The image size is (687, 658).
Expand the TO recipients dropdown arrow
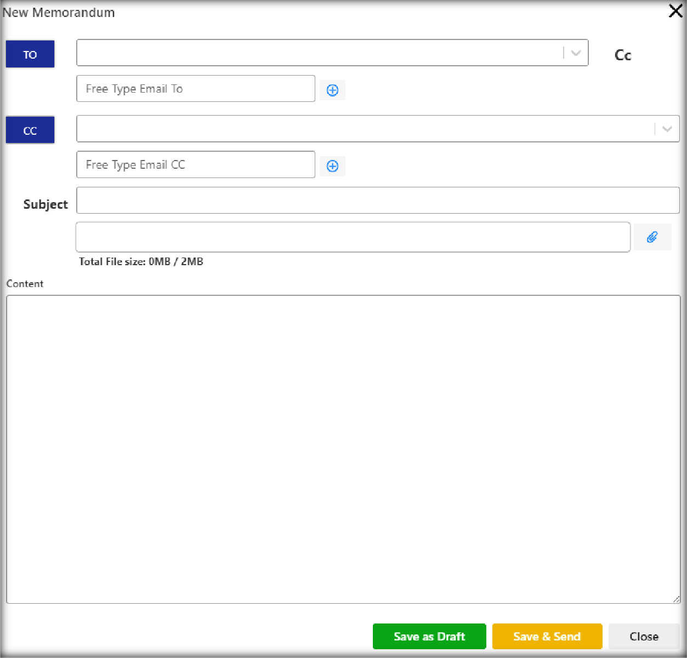click(x=576, y=53)
